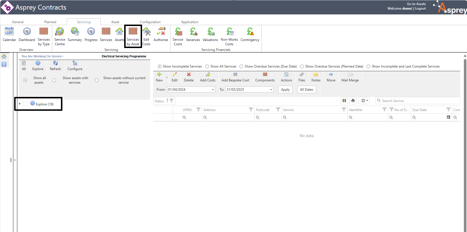
Task: Switch to the General tab
Action: pyautogui.click(x=18, y=22)
